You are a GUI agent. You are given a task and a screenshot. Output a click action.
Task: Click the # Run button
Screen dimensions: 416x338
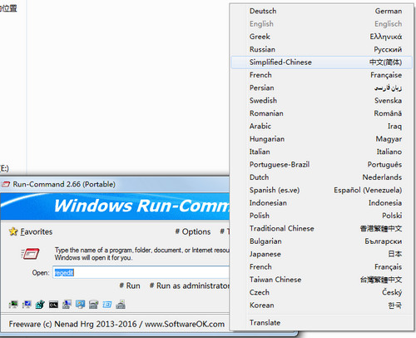[x=130, y=286]
